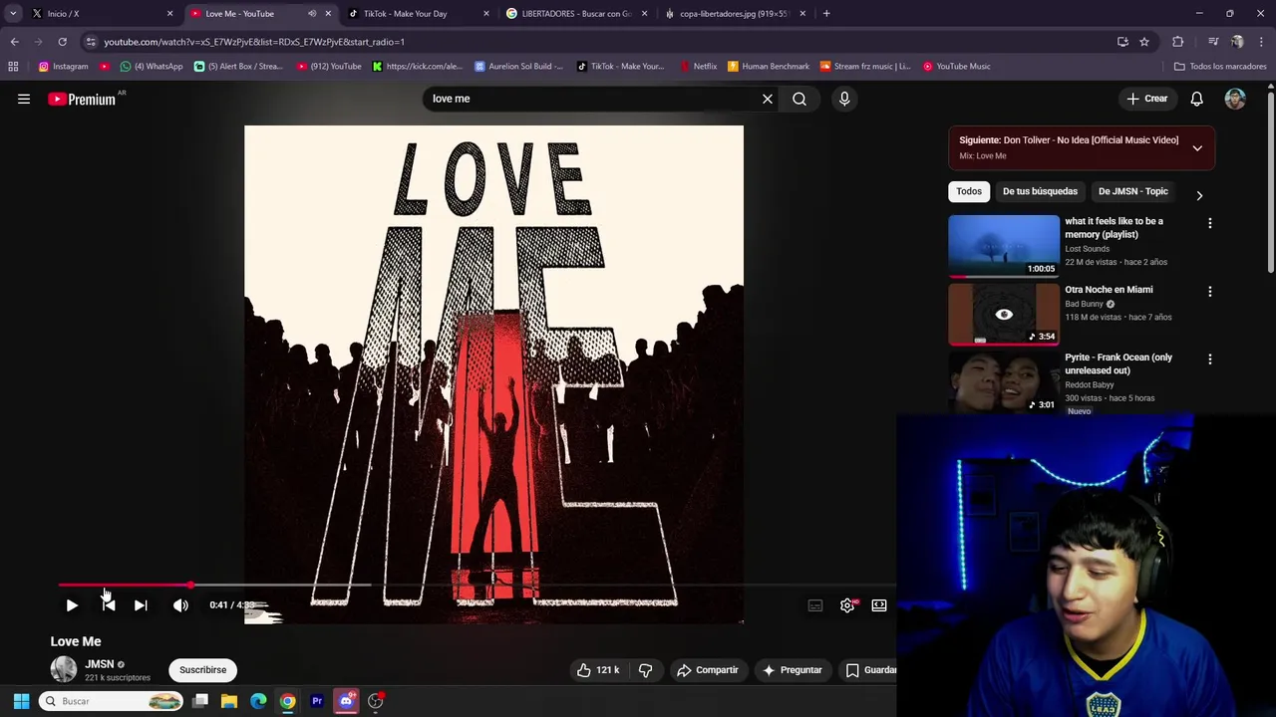Start voice search with the microphone
The height and width of the screenshot is (717, 1276).
click(844, 99)
